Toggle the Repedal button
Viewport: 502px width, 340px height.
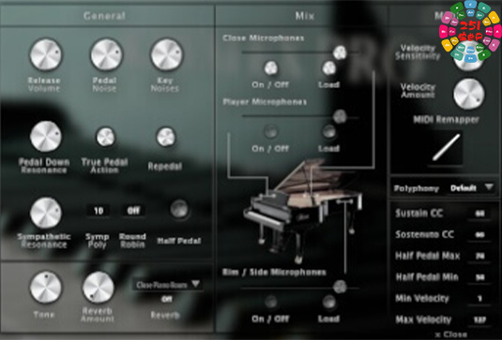point(166,137)
